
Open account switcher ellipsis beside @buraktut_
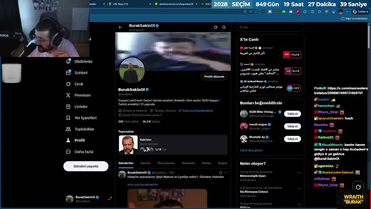109,199
